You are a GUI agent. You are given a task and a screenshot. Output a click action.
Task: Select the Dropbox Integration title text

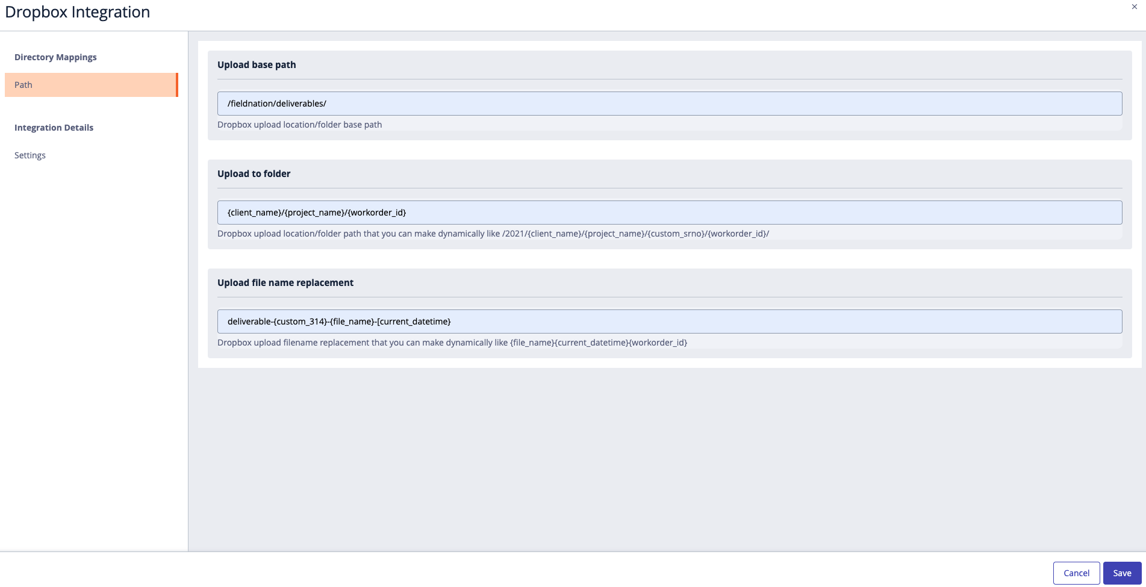[x=78, y=12]
